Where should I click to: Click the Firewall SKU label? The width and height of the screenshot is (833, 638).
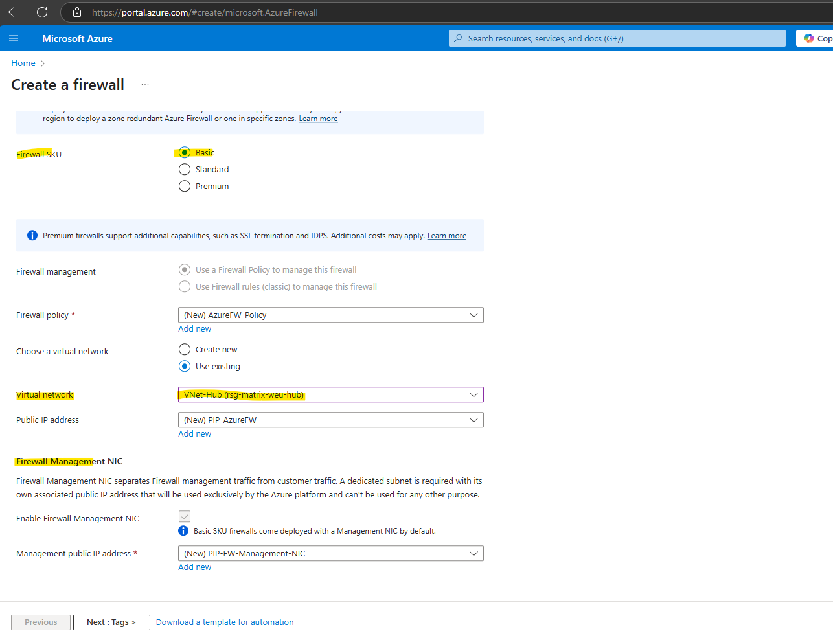(39, 154)
